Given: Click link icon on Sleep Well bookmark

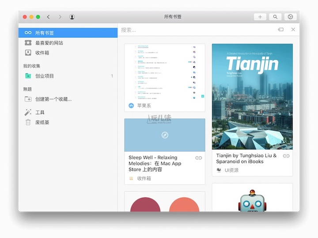Looking at the screenshot, I should point(199,158).
